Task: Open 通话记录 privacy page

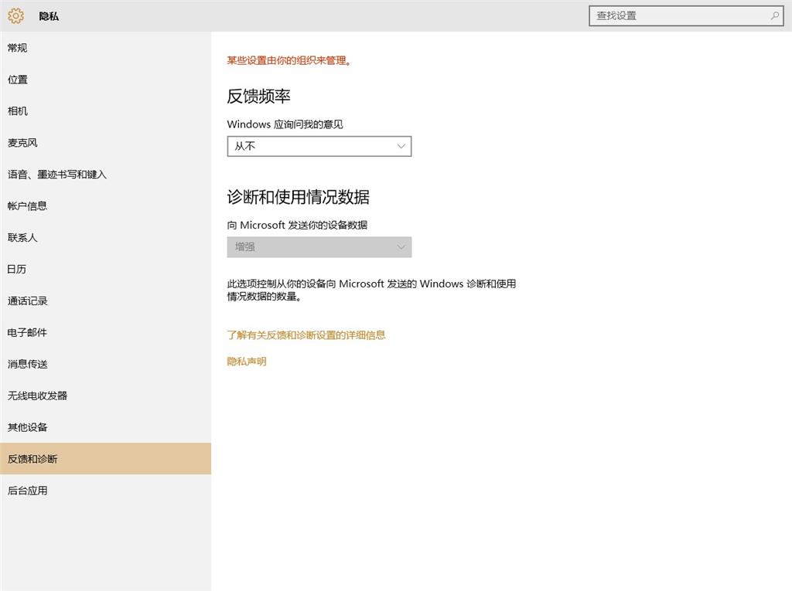Action: point(105,301)
